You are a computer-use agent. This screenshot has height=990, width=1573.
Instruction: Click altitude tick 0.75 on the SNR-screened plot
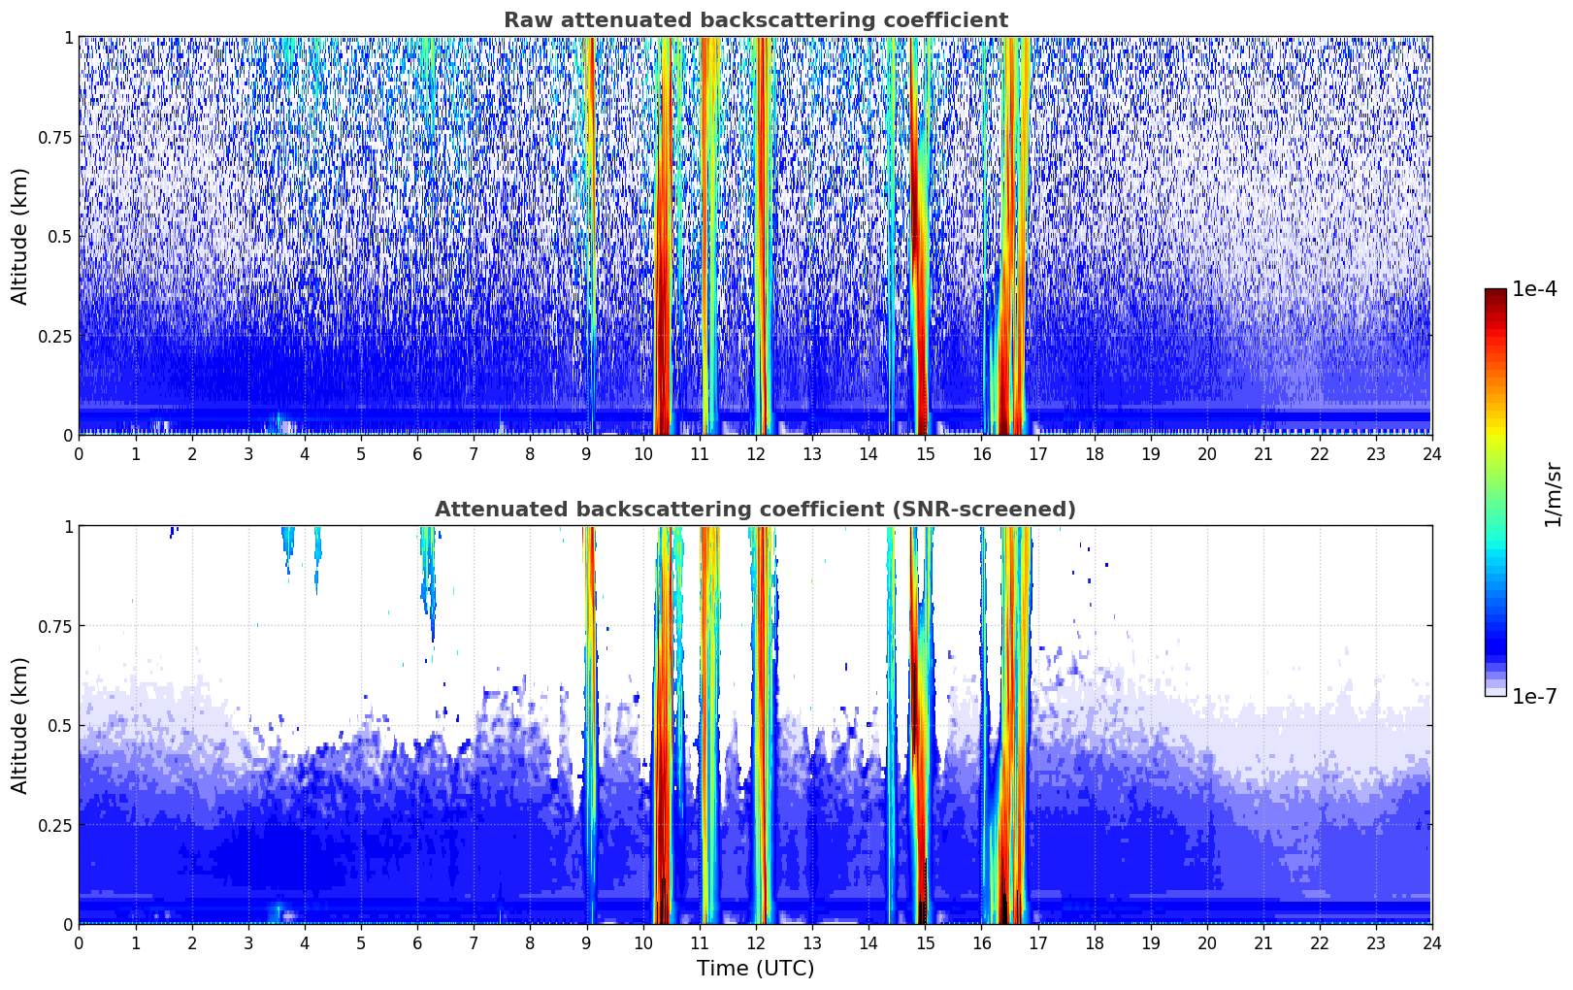[55, 626]
